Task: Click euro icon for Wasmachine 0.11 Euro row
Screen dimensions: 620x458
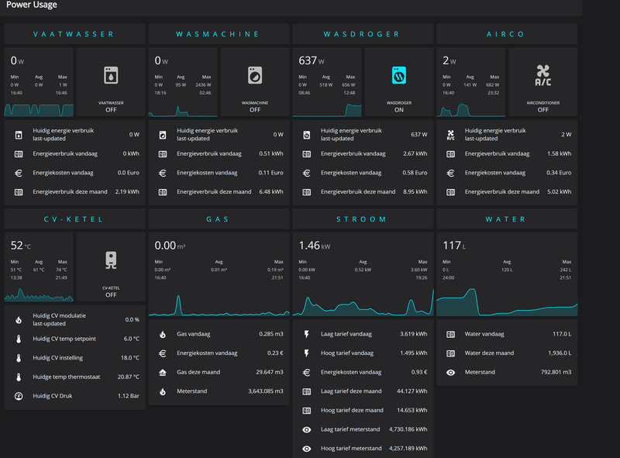Action: coord(163,173)
